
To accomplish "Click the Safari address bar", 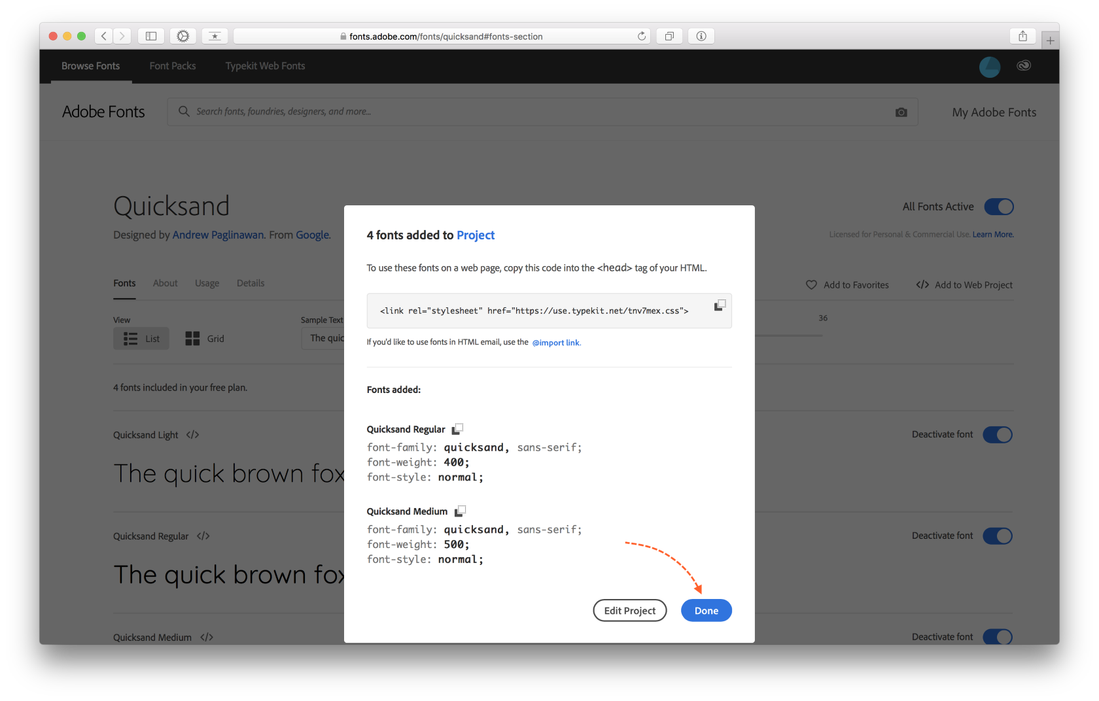I will coord(442,36).
